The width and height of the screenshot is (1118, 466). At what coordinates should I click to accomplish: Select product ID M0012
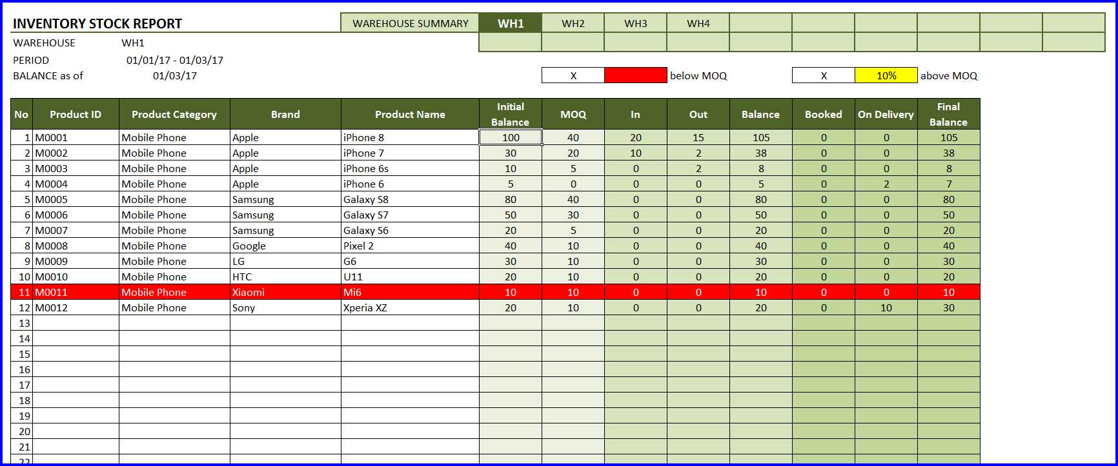pyautogui.click(x=76, y=307)
